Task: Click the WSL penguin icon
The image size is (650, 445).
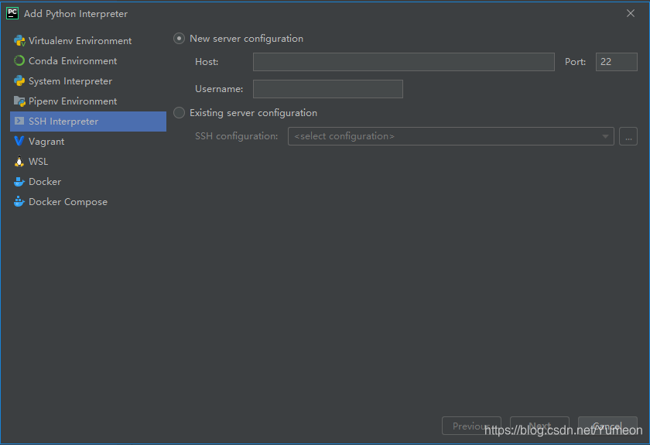Action: click(19, 161)
